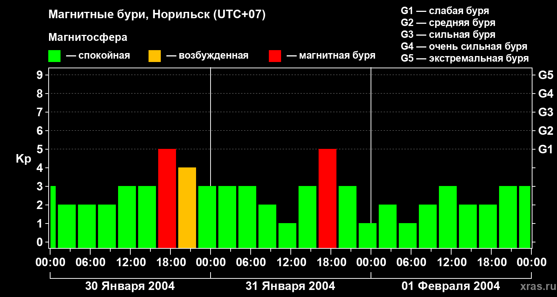Click the red 'магнитная буря' legend swatch
The width and height of the screenshot is (557, 297).
pyautogui.click(x=275, y=56)
